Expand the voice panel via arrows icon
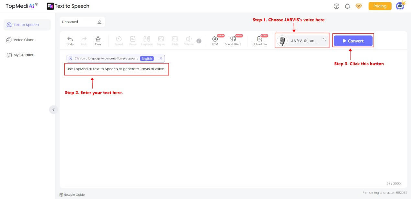The height and width of the screenshot is (199, 411). click(325, 40)
